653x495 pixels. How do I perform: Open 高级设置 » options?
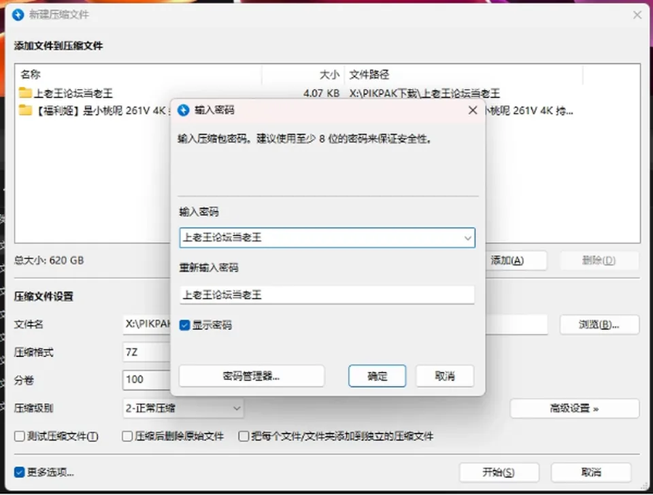pyautogui.click(x=574, y=409)
